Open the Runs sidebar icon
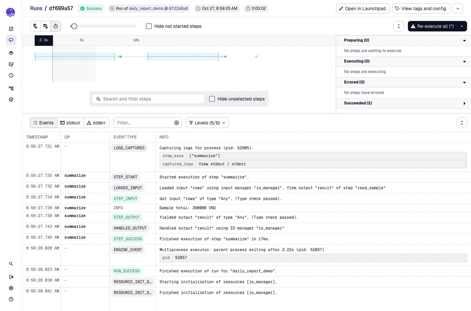 click(11, 40)
